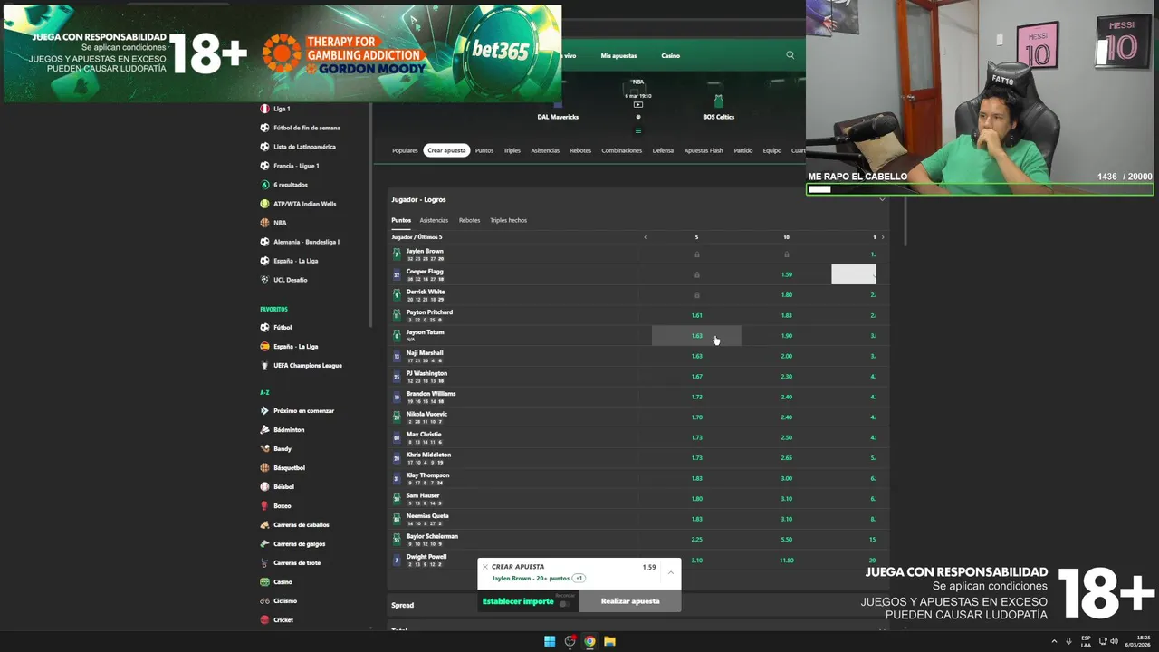
Task: Open Fútbol de fin de semana link
Action: tap(307, 128)
